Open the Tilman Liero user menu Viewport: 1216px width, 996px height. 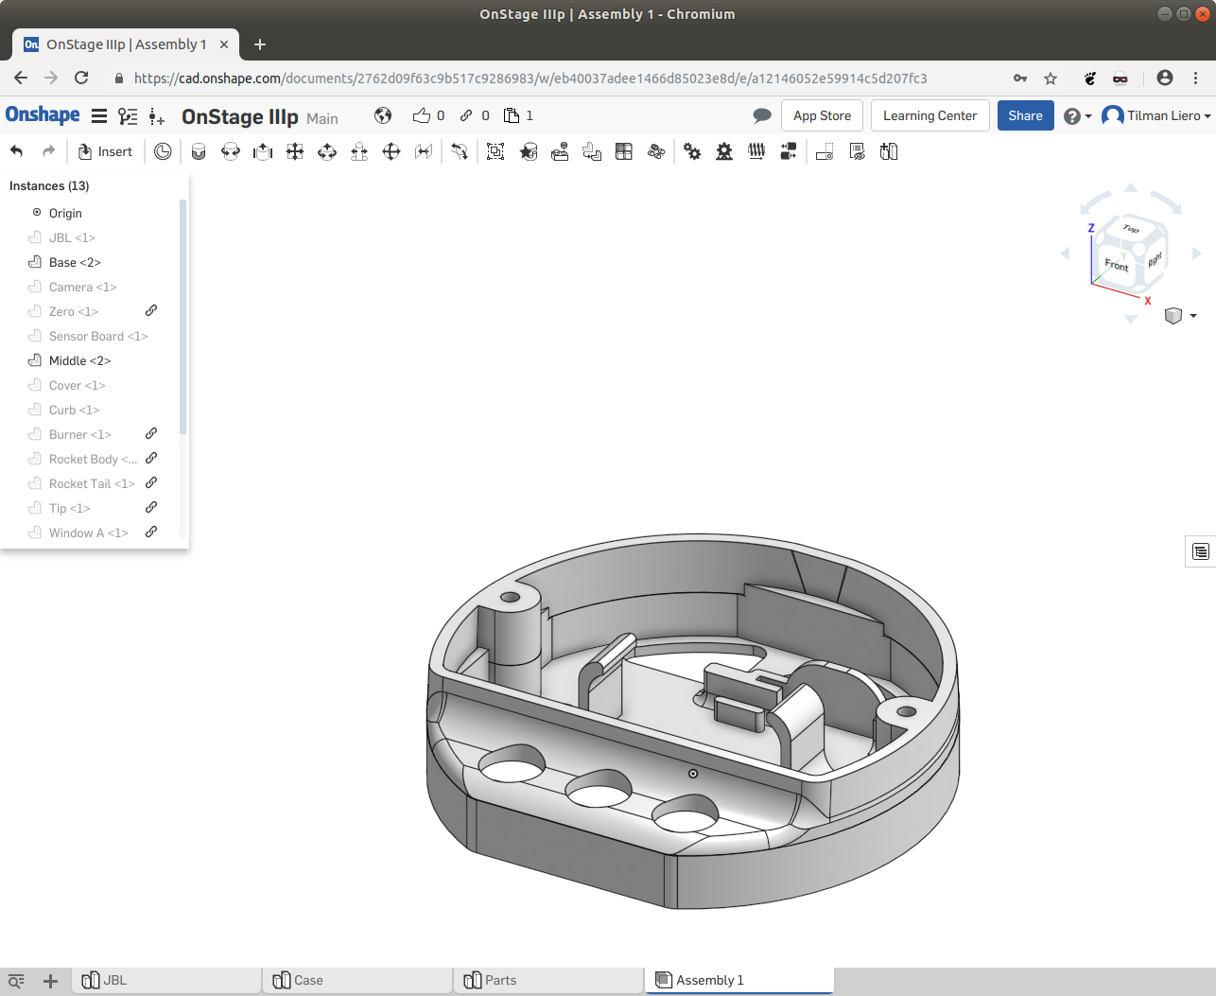[x=1156, y=115]
